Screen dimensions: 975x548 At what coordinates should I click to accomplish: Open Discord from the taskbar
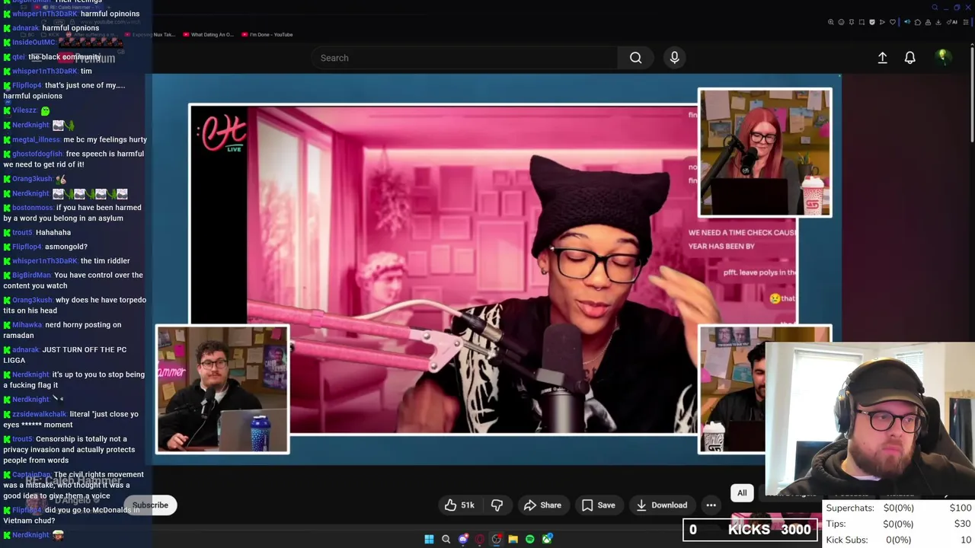(463, 539)
